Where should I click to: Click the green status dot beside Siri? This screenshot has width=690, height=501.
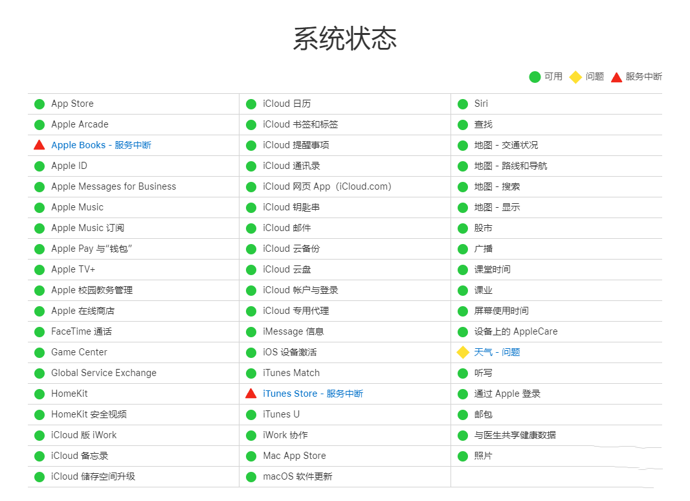pos(463,104)
